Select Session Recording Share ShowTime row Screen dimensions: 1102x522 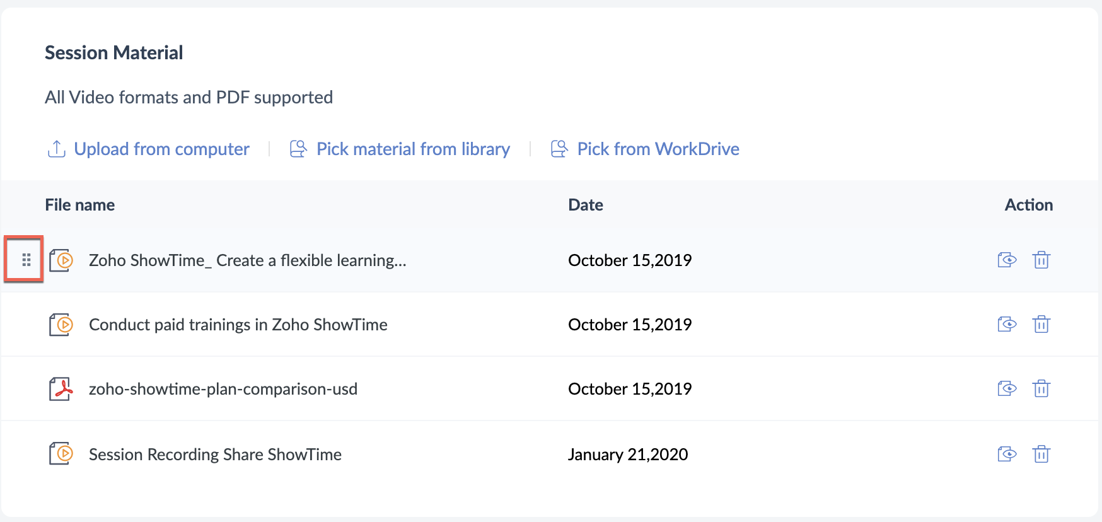point(215,455)
